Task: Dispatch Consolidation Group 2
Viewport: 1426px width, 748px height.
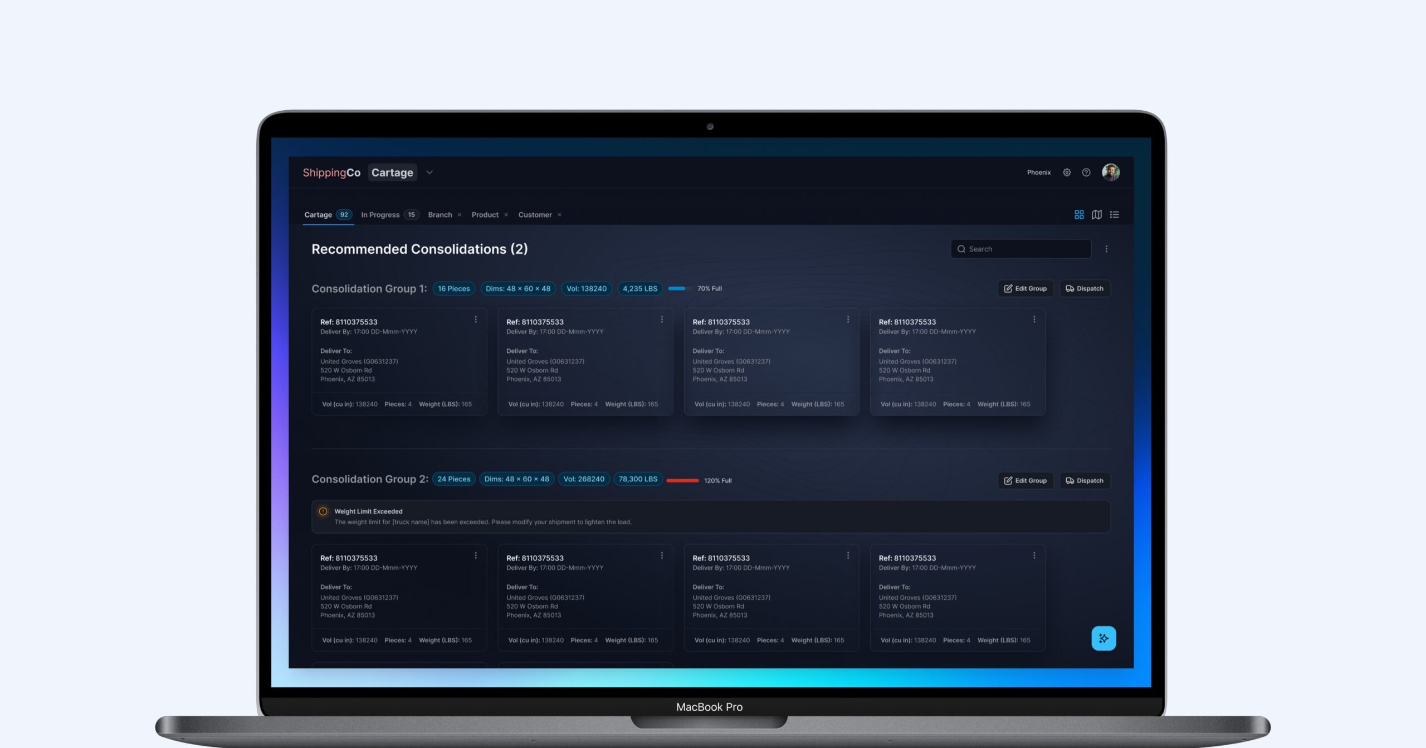Action: point(1084,481)
